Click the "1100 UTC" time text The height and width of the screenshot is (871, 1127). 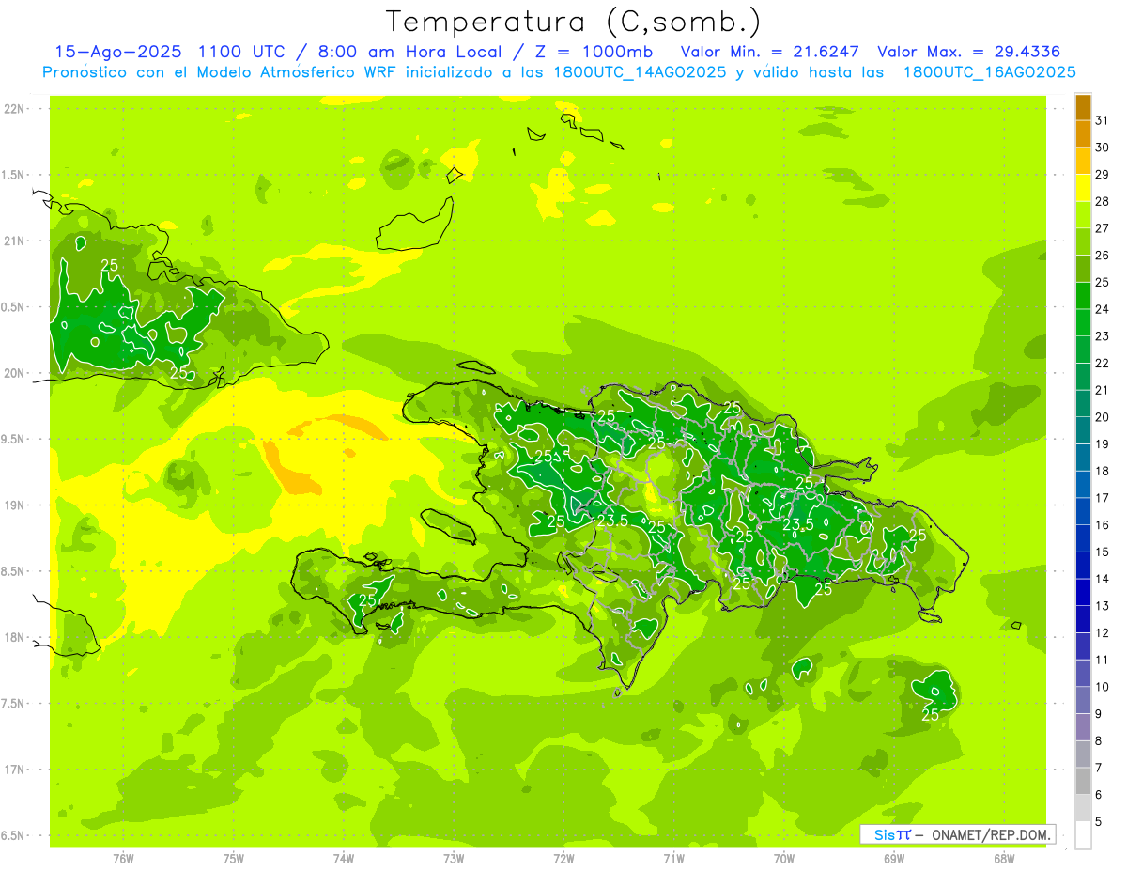243,52
